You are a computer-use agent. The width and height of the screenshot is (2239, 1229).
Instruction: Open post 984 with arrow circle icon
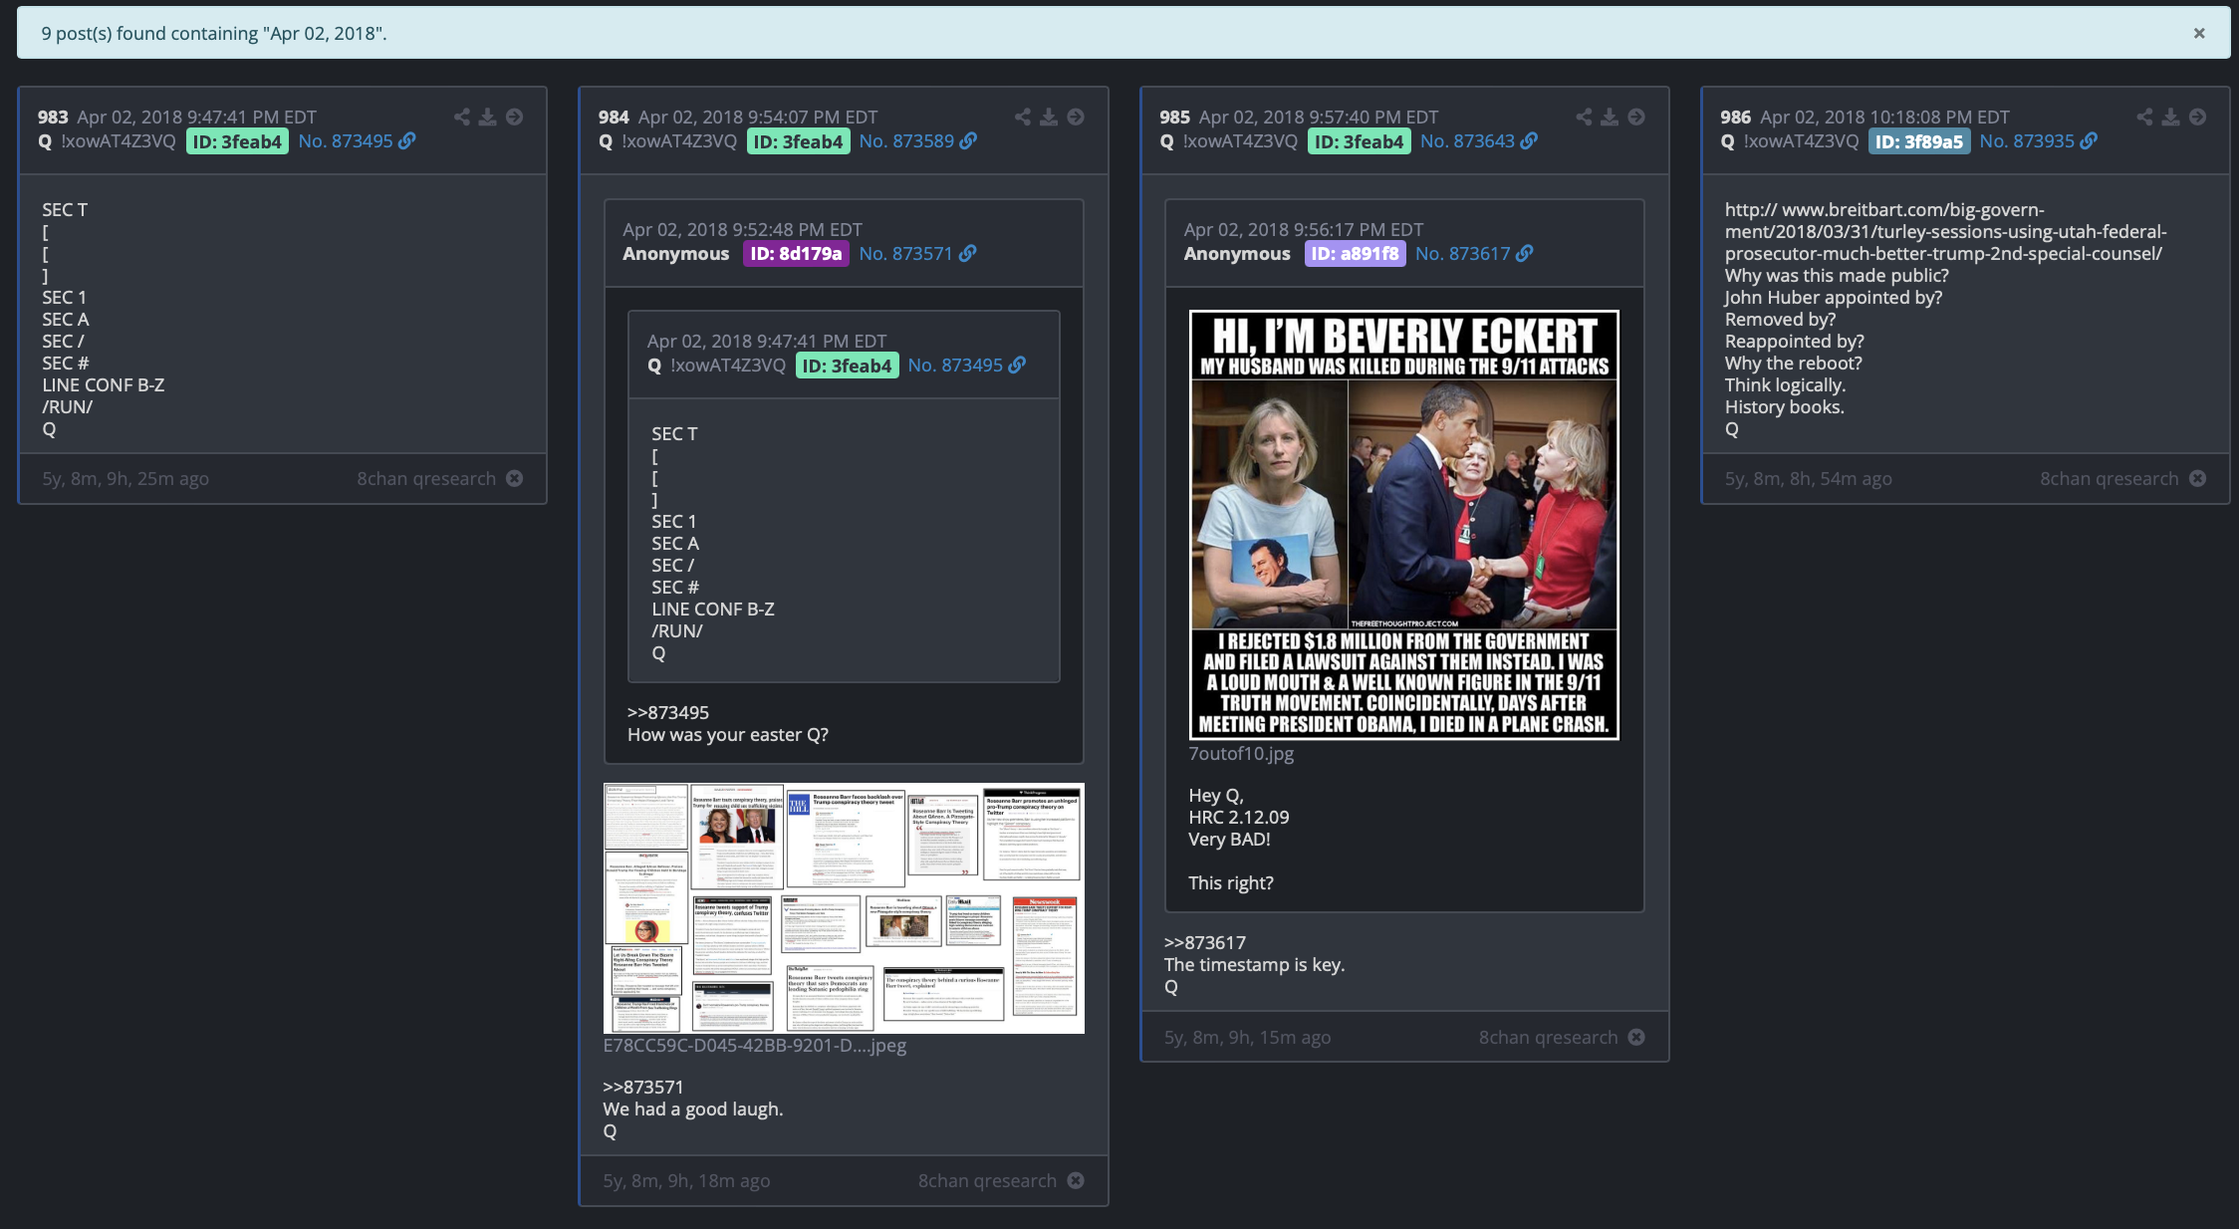pos(1076,117)
